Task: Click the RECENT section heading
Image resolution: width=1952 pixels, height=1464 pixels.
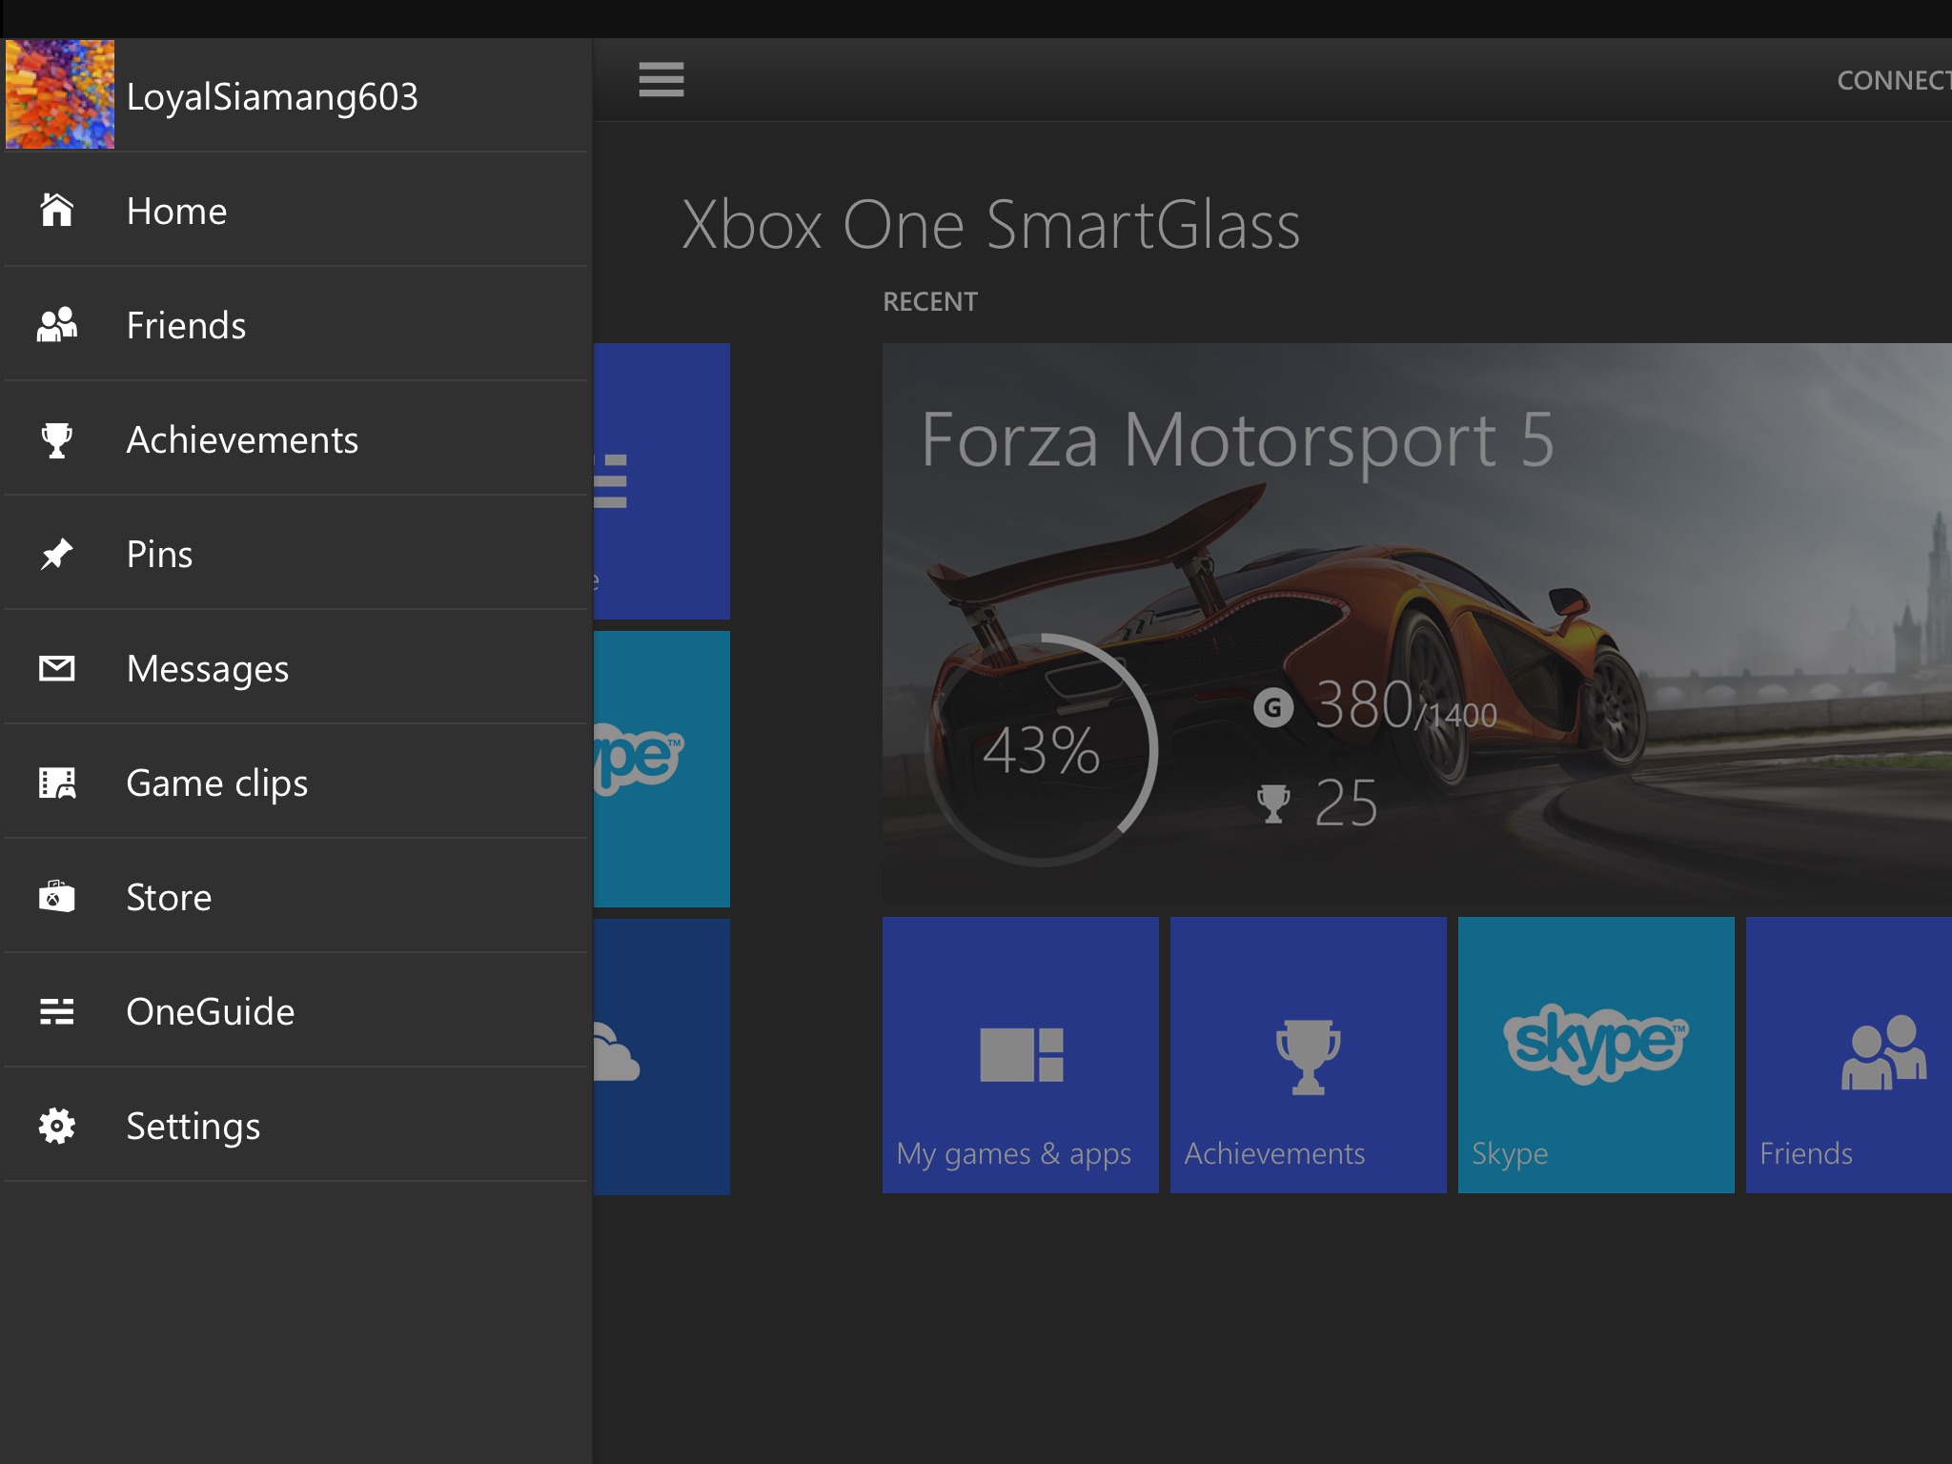Action: pos(930,302)
